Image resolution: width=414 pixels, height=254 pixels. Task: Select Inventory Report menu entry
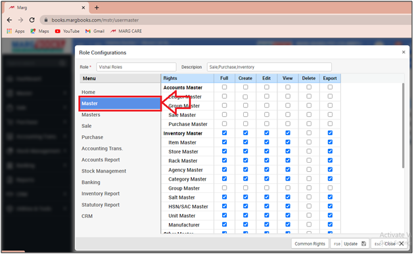(x=101, y=194)
